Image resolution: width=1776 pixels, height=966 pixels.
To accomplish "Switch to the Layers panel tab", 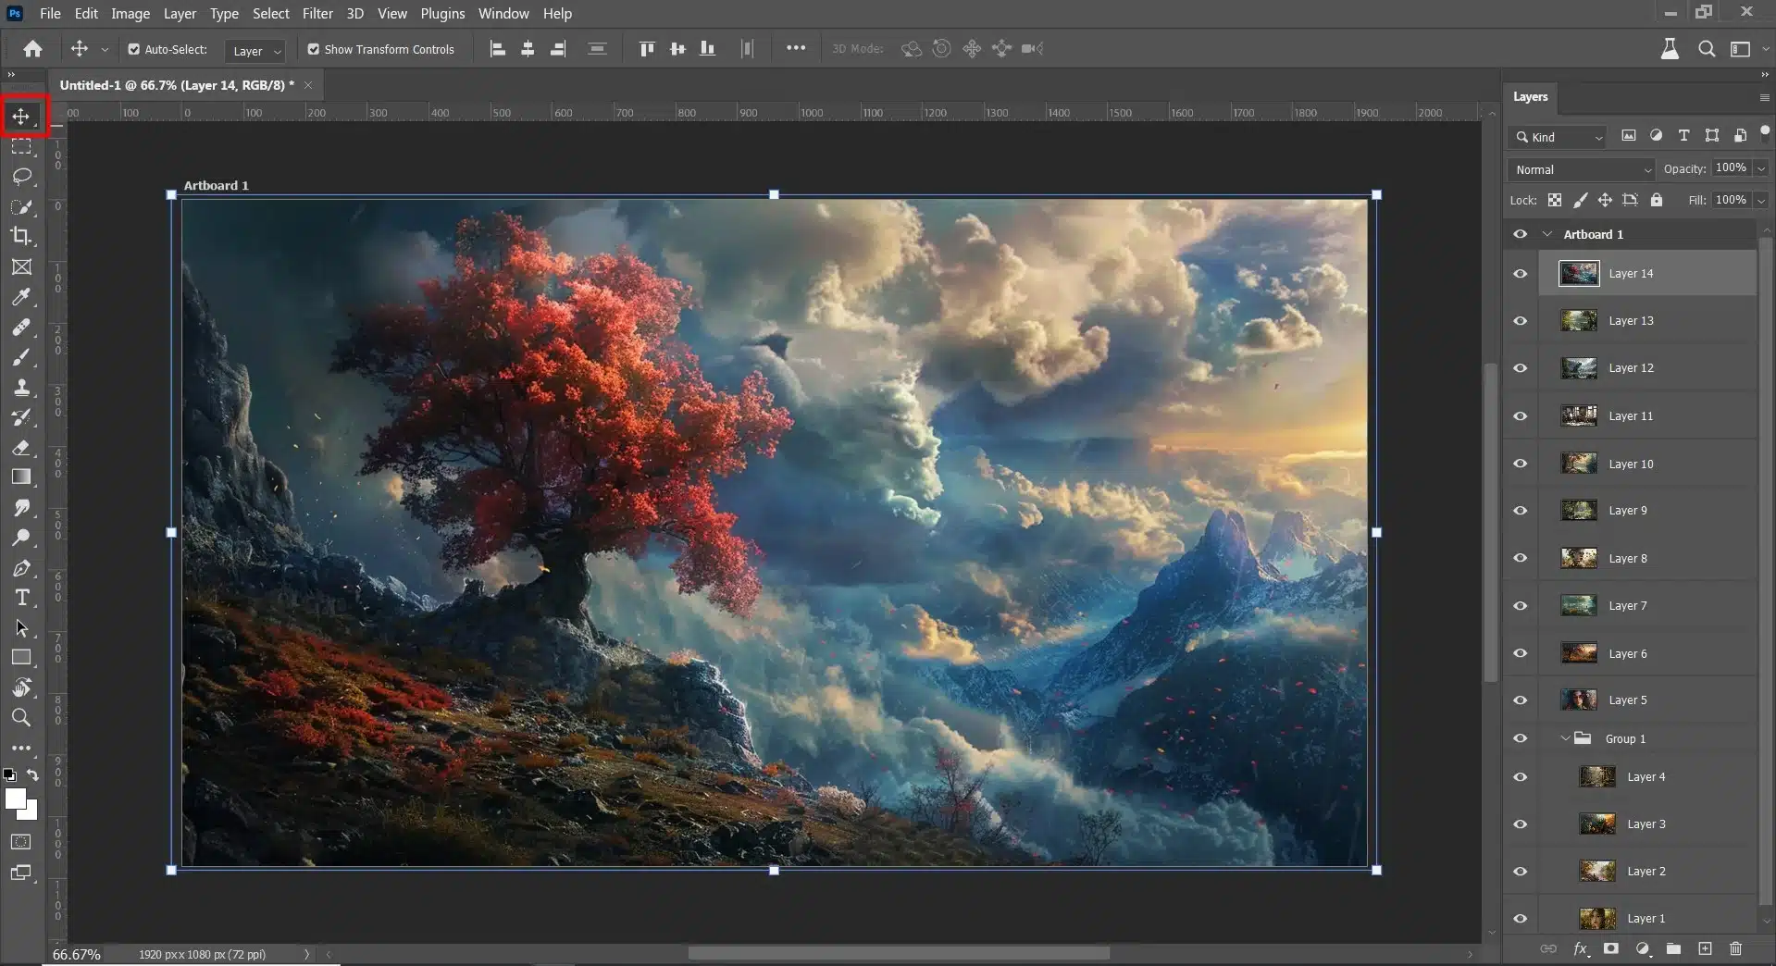I will click(1530, 96).
